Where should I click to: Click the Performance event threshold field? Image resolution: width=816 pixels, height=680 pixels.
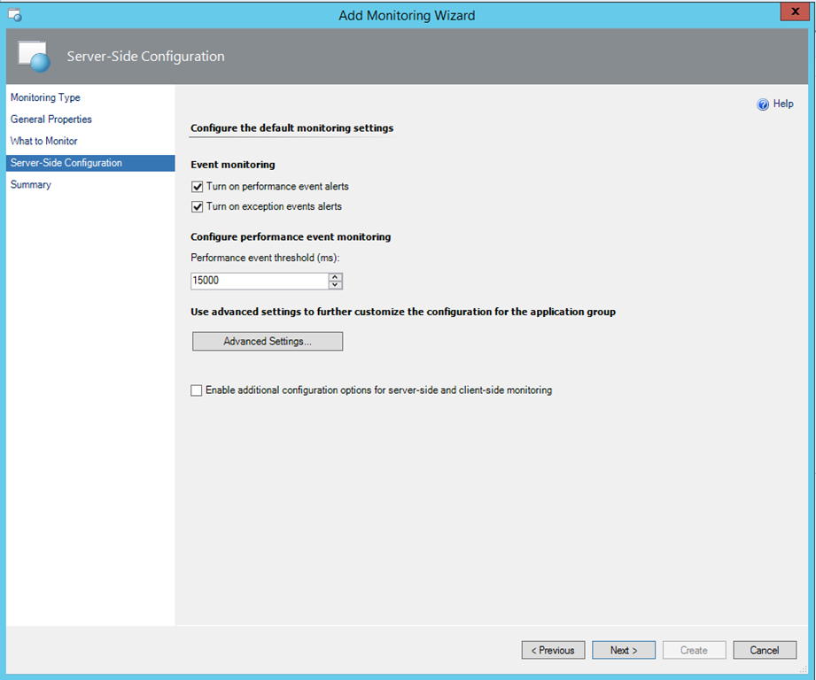pyautogui.click(x=259, y=281)
